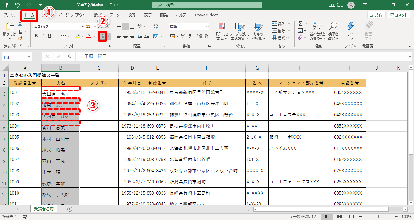
Task: Open セルのスタイル cell styles gallery
Action: pyautogui.click(x=258, y=31)
